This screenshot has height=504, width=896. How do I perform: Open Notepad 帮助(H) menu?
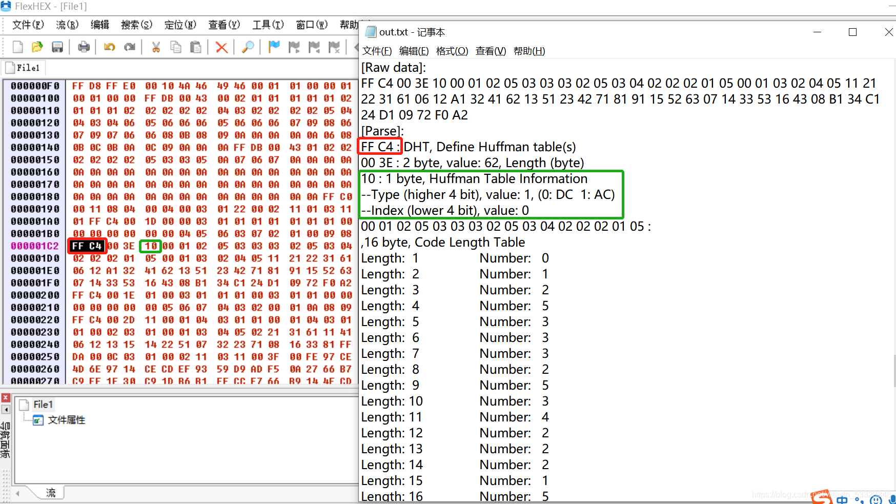pos(529,51)
